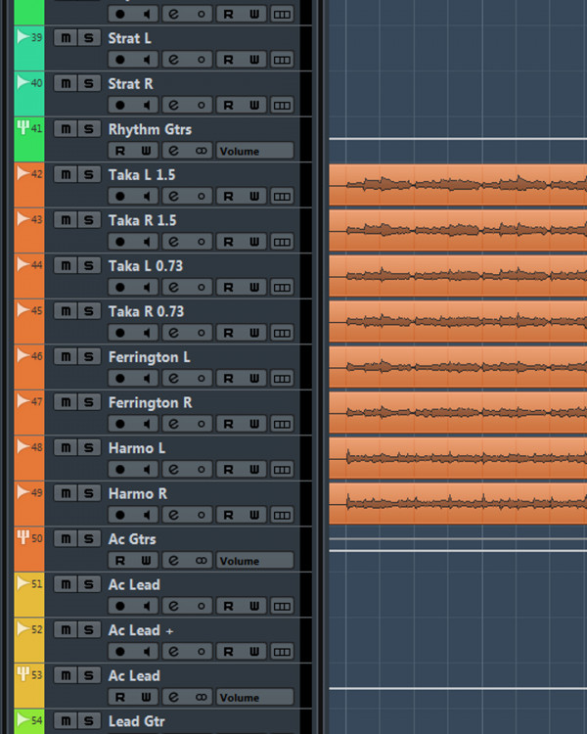Solo the Taka L 0.73 track
Image resolution: width=587 pixels, height=734 pixels.
coord(89,265)
